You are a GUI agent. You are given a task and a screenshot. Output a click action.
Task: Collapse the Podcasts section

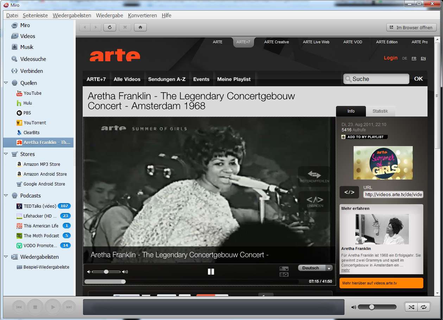pos(6,196)
